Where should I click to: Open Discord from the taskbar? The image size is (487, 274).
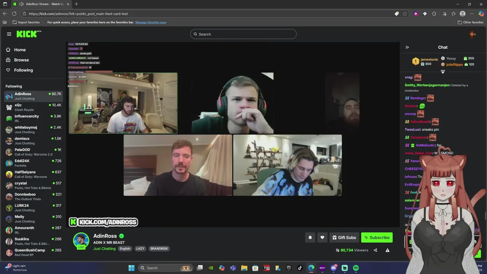click(x=334, y=268)
